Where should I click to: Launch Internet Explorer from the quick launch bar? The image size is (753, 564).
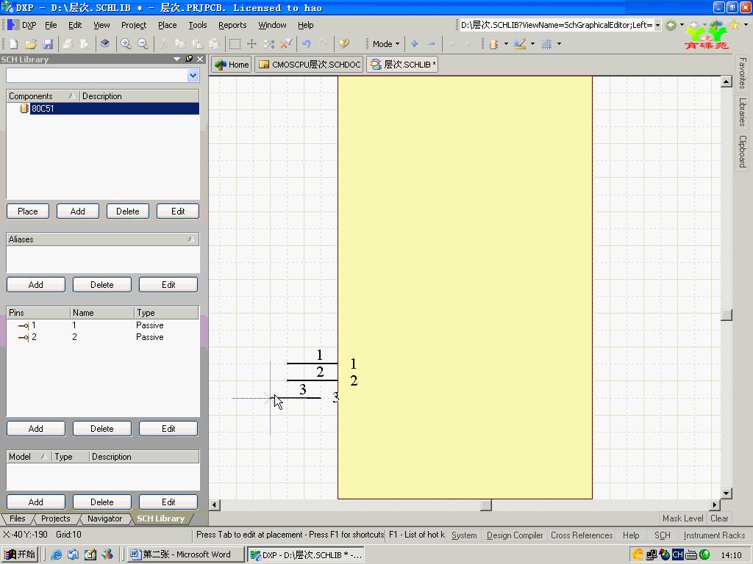[x=56, y=554]
